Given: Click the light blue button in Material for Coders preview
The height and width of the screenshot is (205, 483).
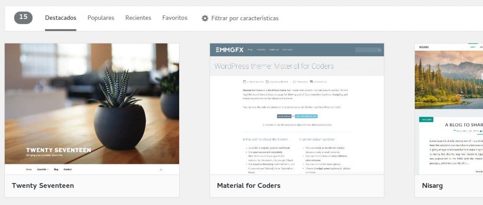Looking at the screenshot, I should [306, 117].
